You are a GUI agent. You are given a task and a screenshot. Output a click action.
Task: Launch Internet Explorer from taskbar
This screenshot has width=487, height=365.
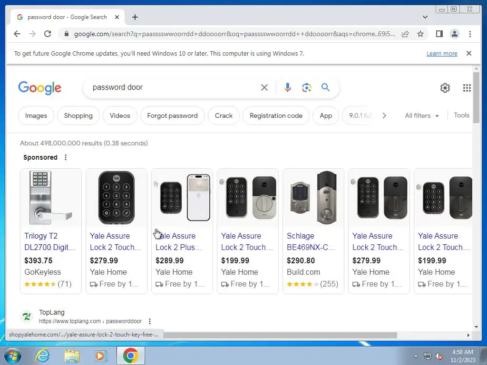[x=42, y=355]
